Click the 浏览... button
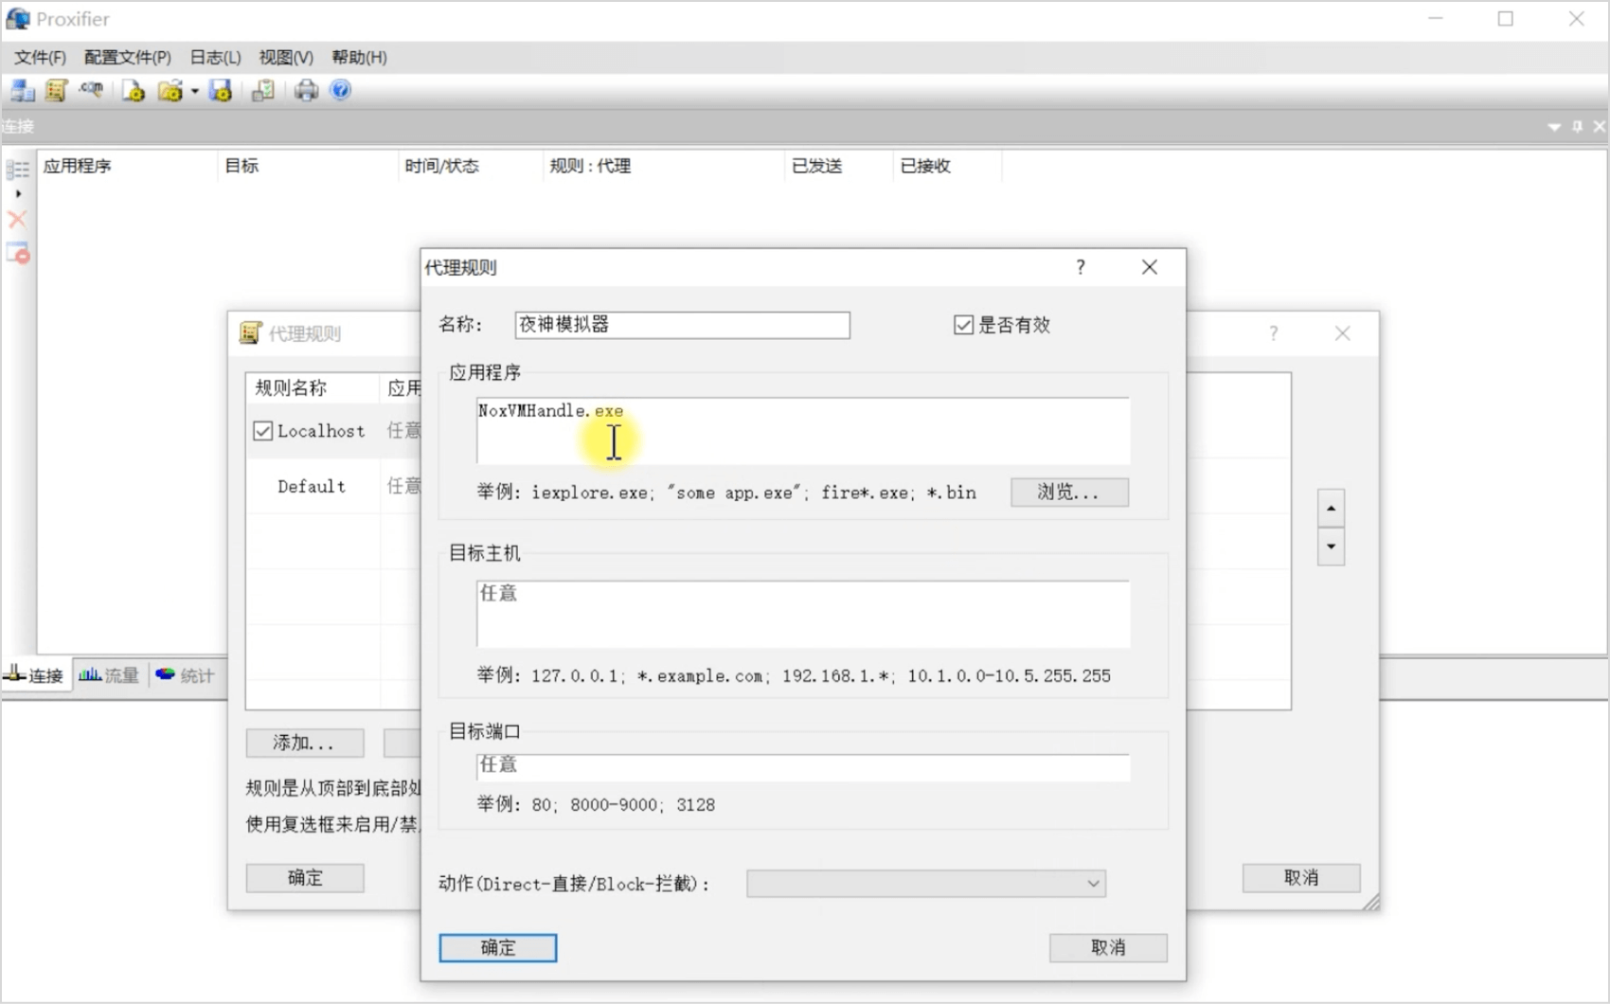The height and width of the screenshot is (1004, 1610). 1069,492
